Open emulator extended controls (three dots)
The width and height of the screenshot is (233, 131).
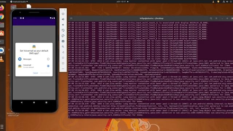click(x=63, y=69)
